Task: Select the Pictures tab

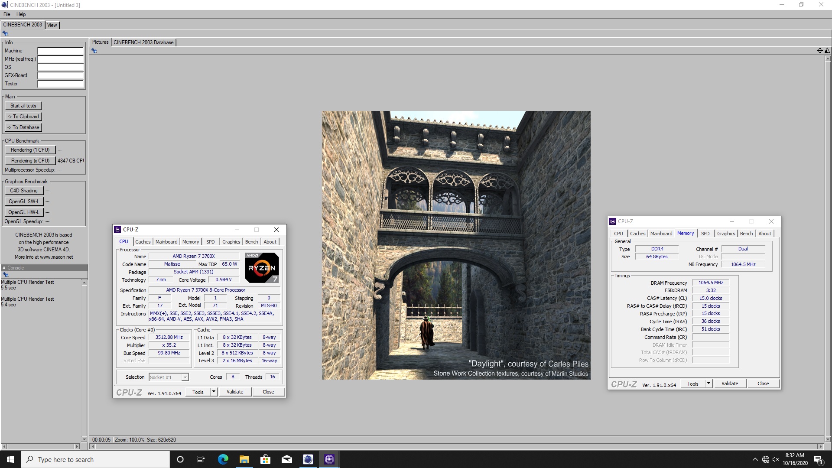Action: coord(100,42)
